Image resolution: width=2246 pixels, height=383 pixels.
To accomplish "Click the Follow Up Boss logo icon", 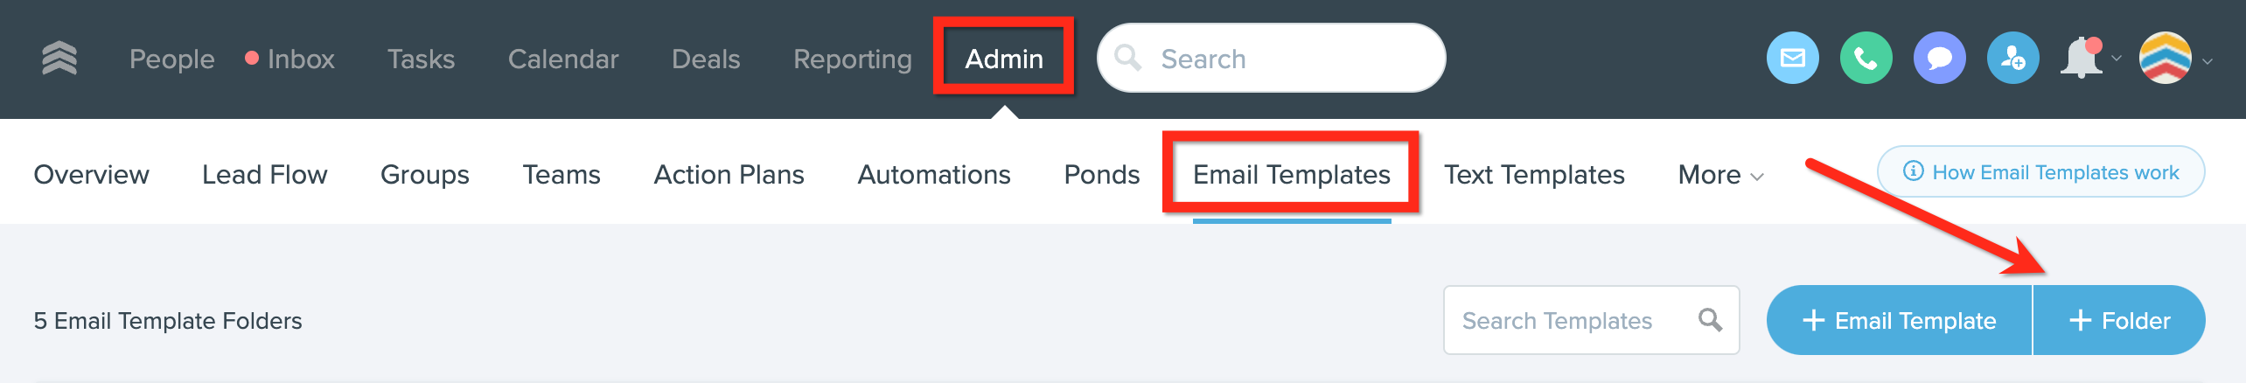I will pyautogui.click(x=59, y=59).
